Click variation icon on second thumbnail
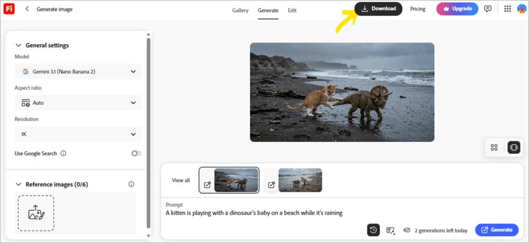The height and width of the screenshot is (243, 529). click(x=272, y=185)
